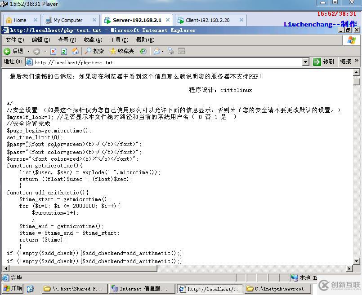
Task: Open the Mail options dropdown arrow
Action: [x=162, y=51]
